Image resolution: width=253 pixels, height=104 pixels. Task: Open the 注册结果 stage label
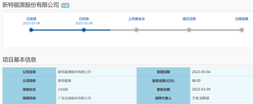tap(242, 19)
